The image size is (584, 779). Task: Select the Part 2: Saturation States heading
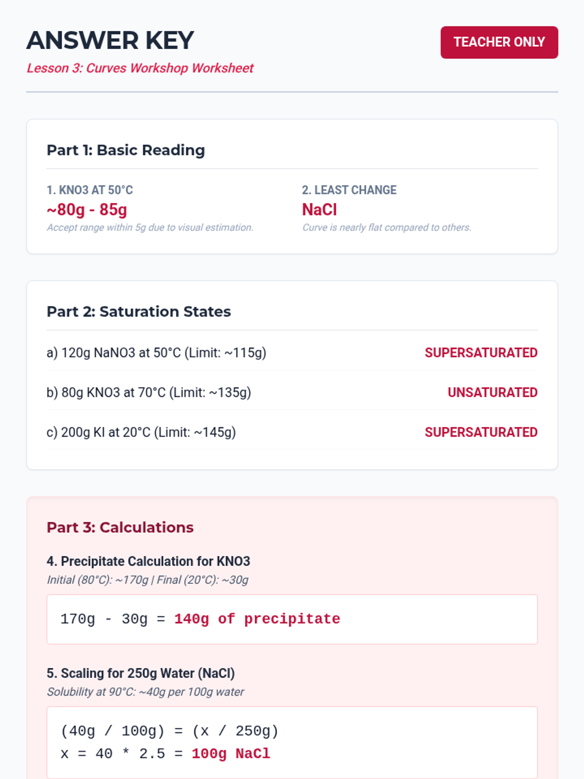point(139,312)
